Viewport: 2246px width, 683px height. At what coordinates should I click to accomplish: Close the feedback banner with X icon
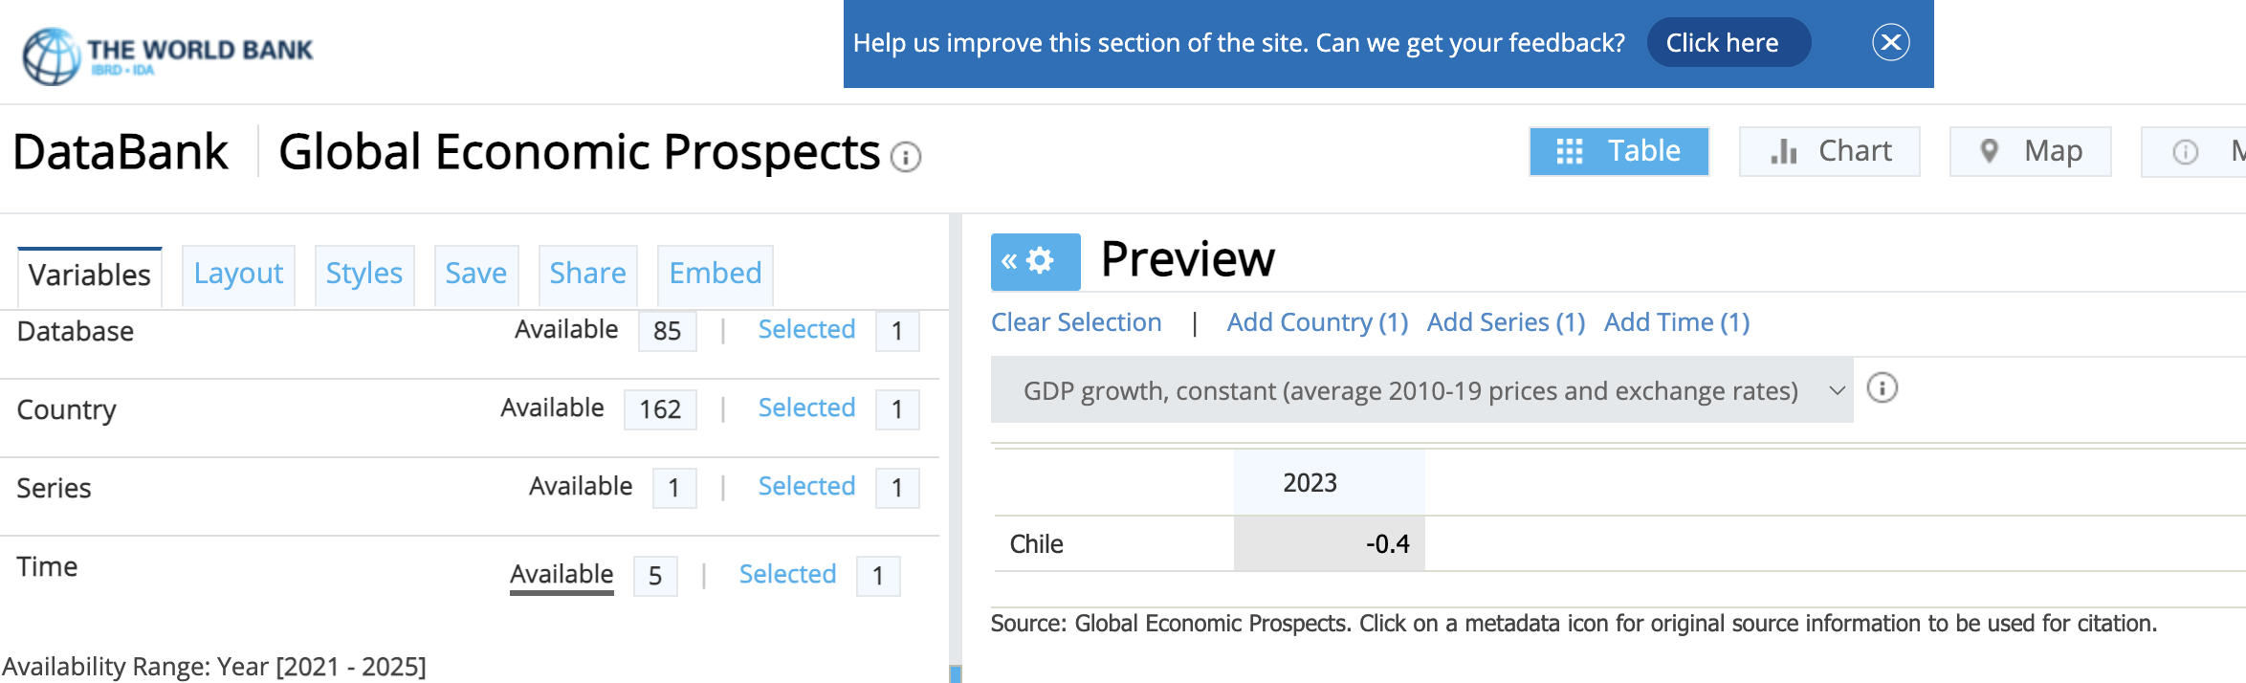[1890, 43]
